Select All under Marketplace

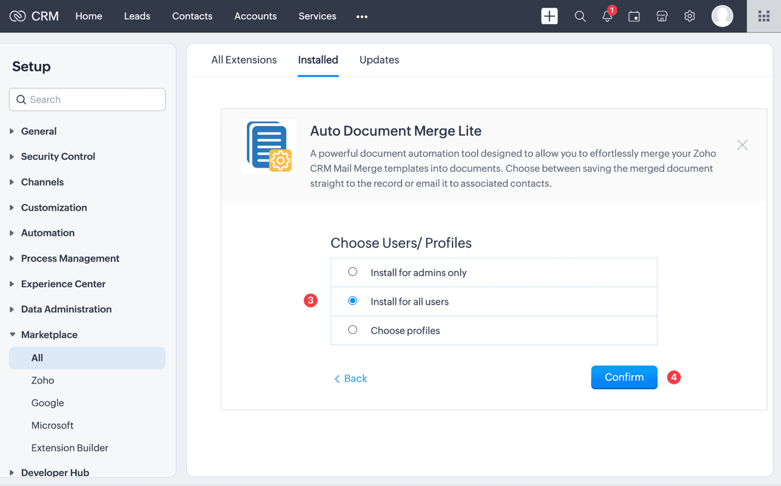coord(87,358)
